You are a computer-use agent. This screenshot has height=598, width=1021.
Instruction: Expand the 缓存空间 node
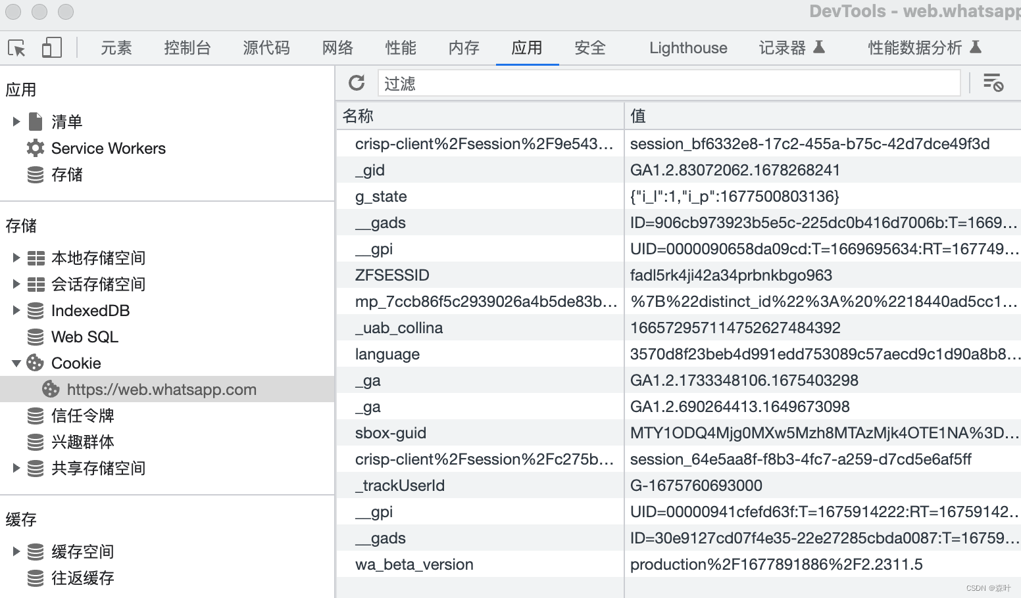[x=16, y=551]
